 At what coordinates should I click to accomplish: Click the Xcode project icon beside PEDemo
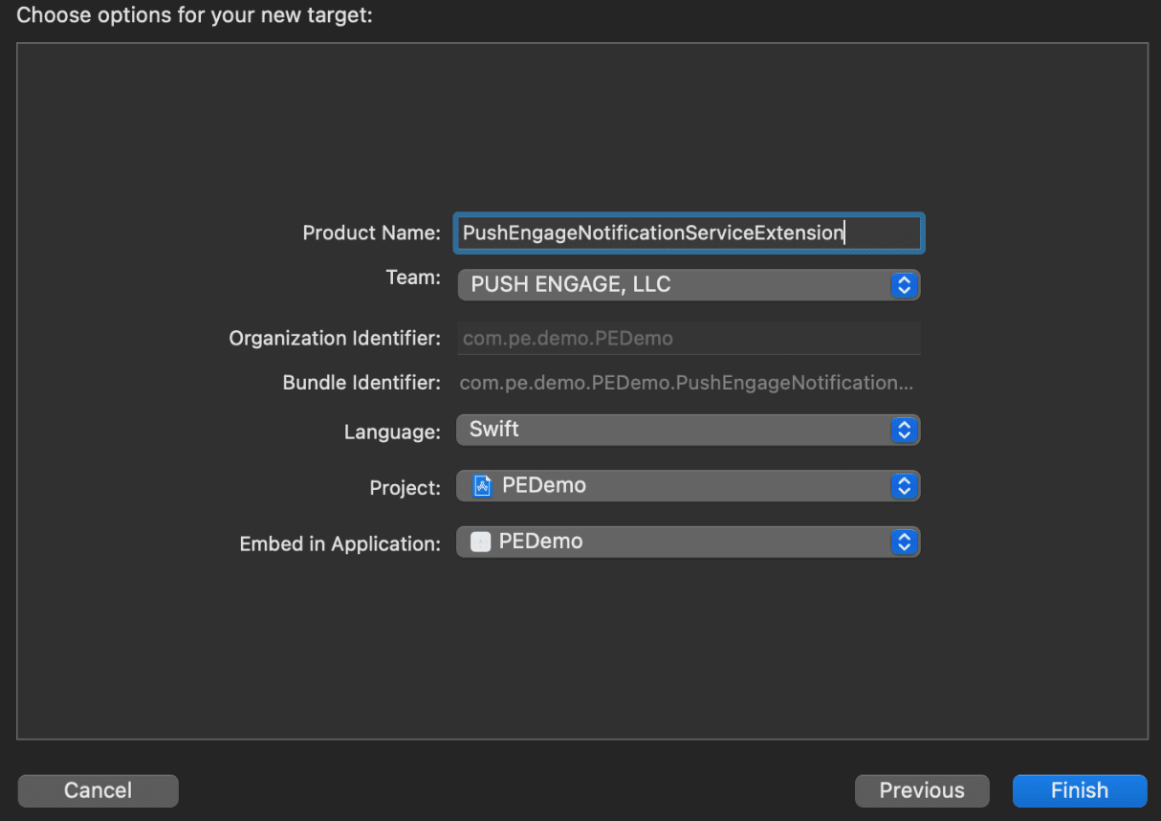[483, 486]
